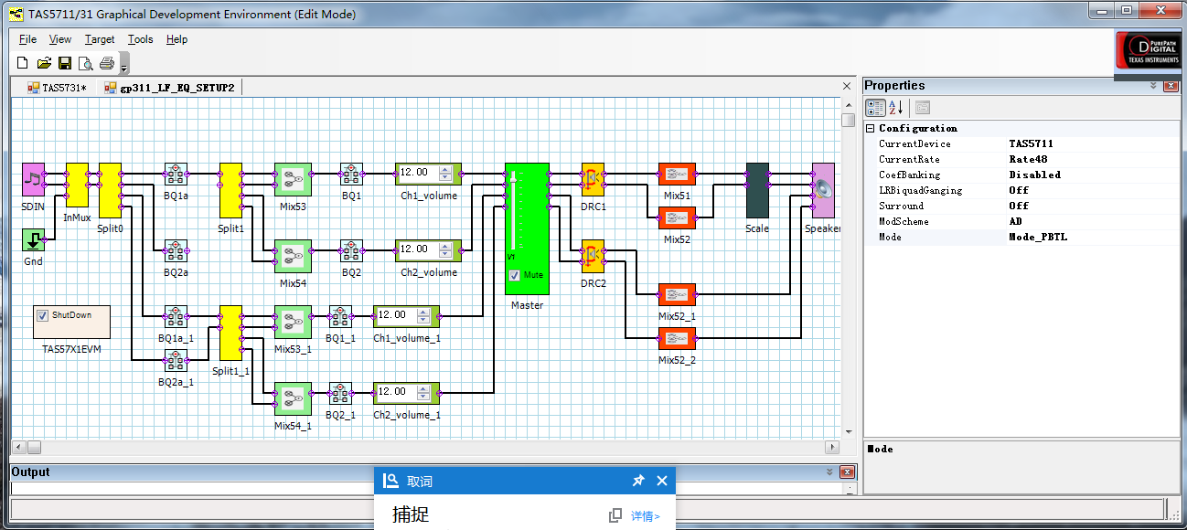Select the DRC1 block
Viewport: 1187px width, 530px height.
[593, 180]
